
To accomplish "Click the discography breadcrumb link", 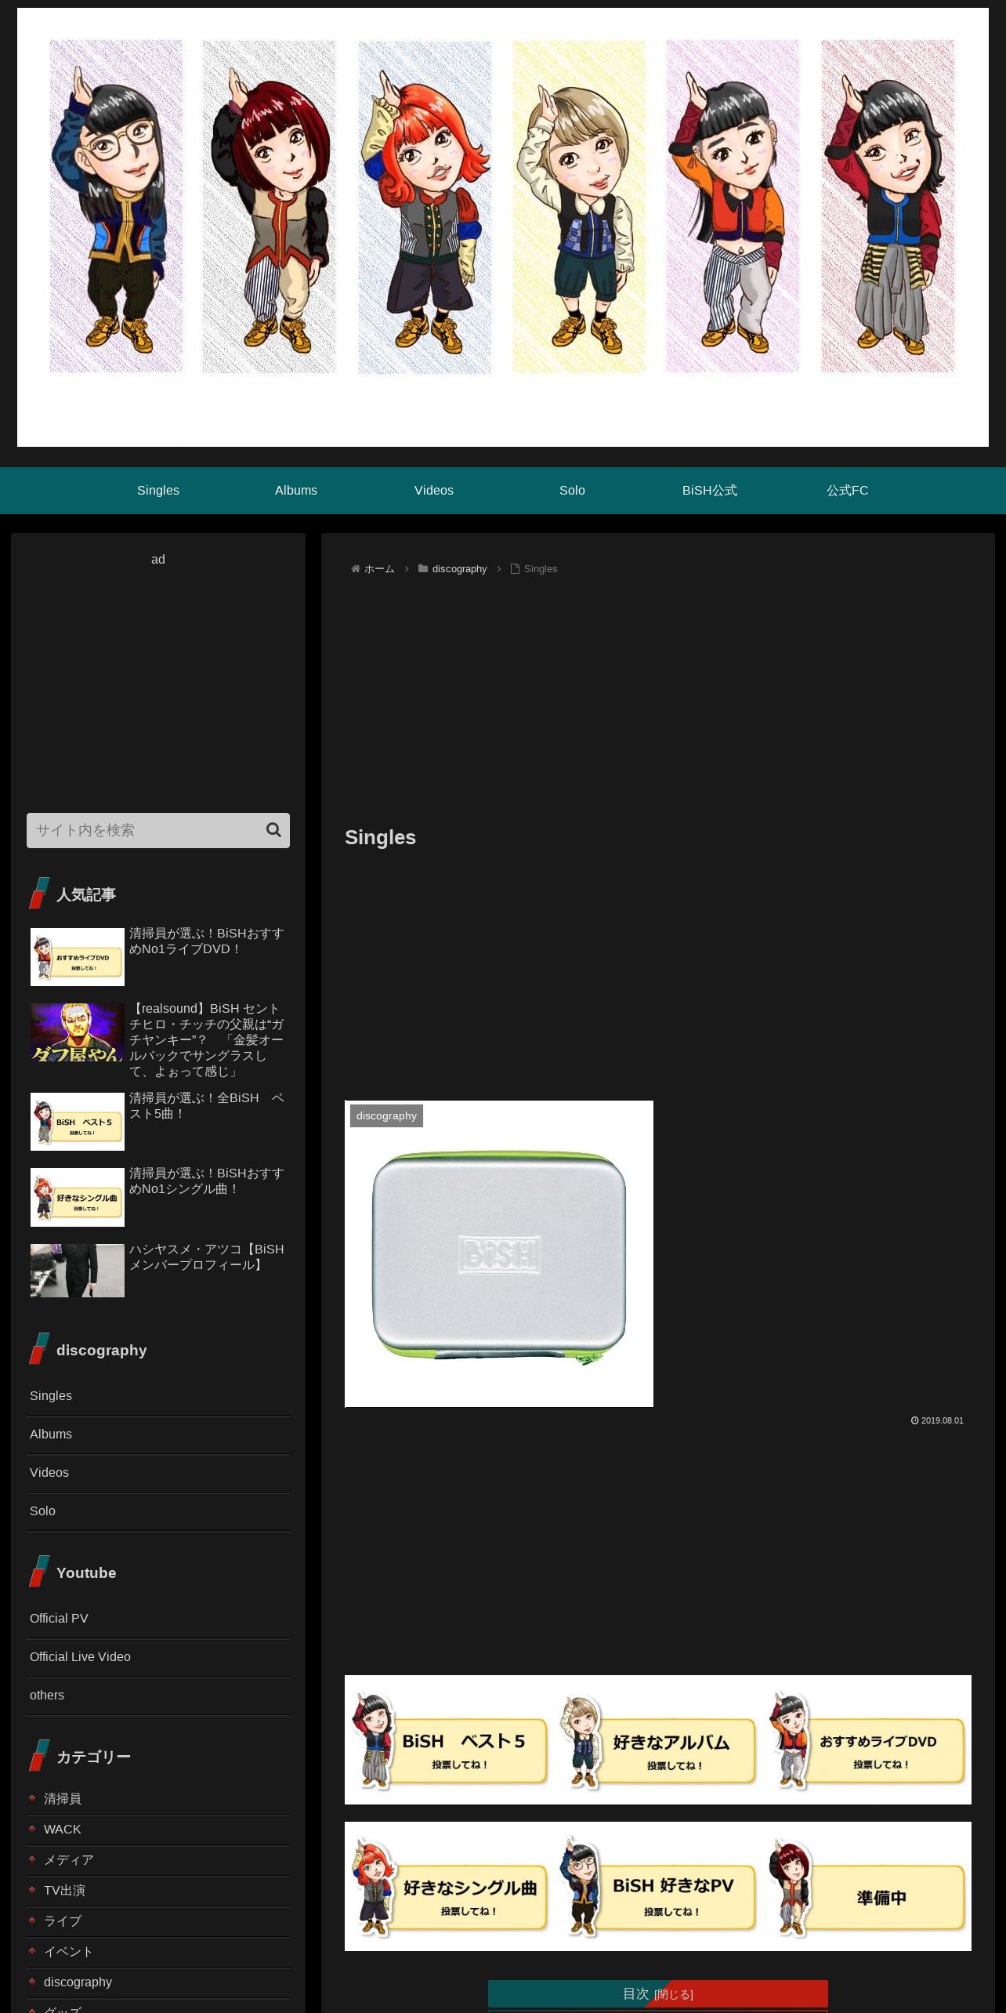I will (459, 569).
